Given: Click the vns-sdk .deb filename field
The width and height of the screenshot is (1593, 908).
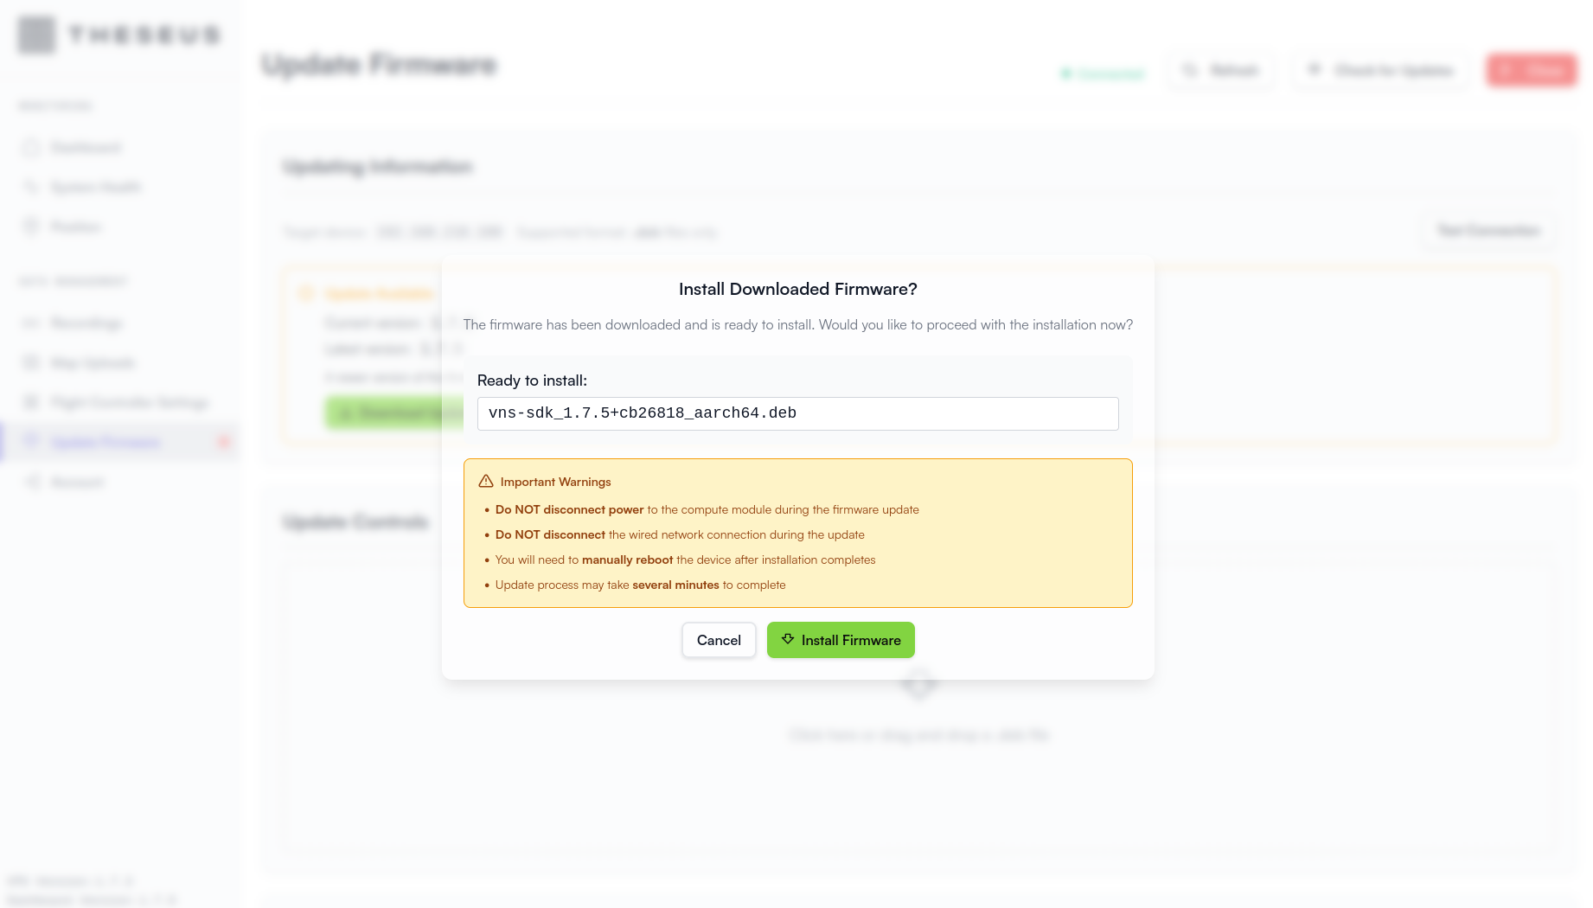Looking at the screenshot, I should coord(797,413).
